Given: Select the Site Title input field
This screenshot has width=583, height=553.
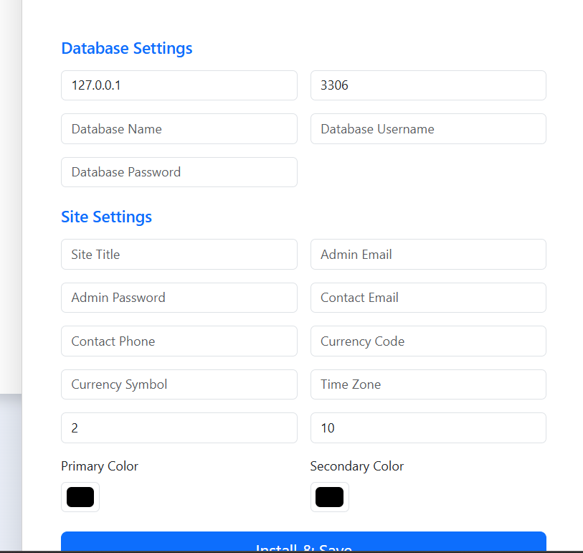Looking at the screenshot, I should pyautogui.click(x=179, y=254).
